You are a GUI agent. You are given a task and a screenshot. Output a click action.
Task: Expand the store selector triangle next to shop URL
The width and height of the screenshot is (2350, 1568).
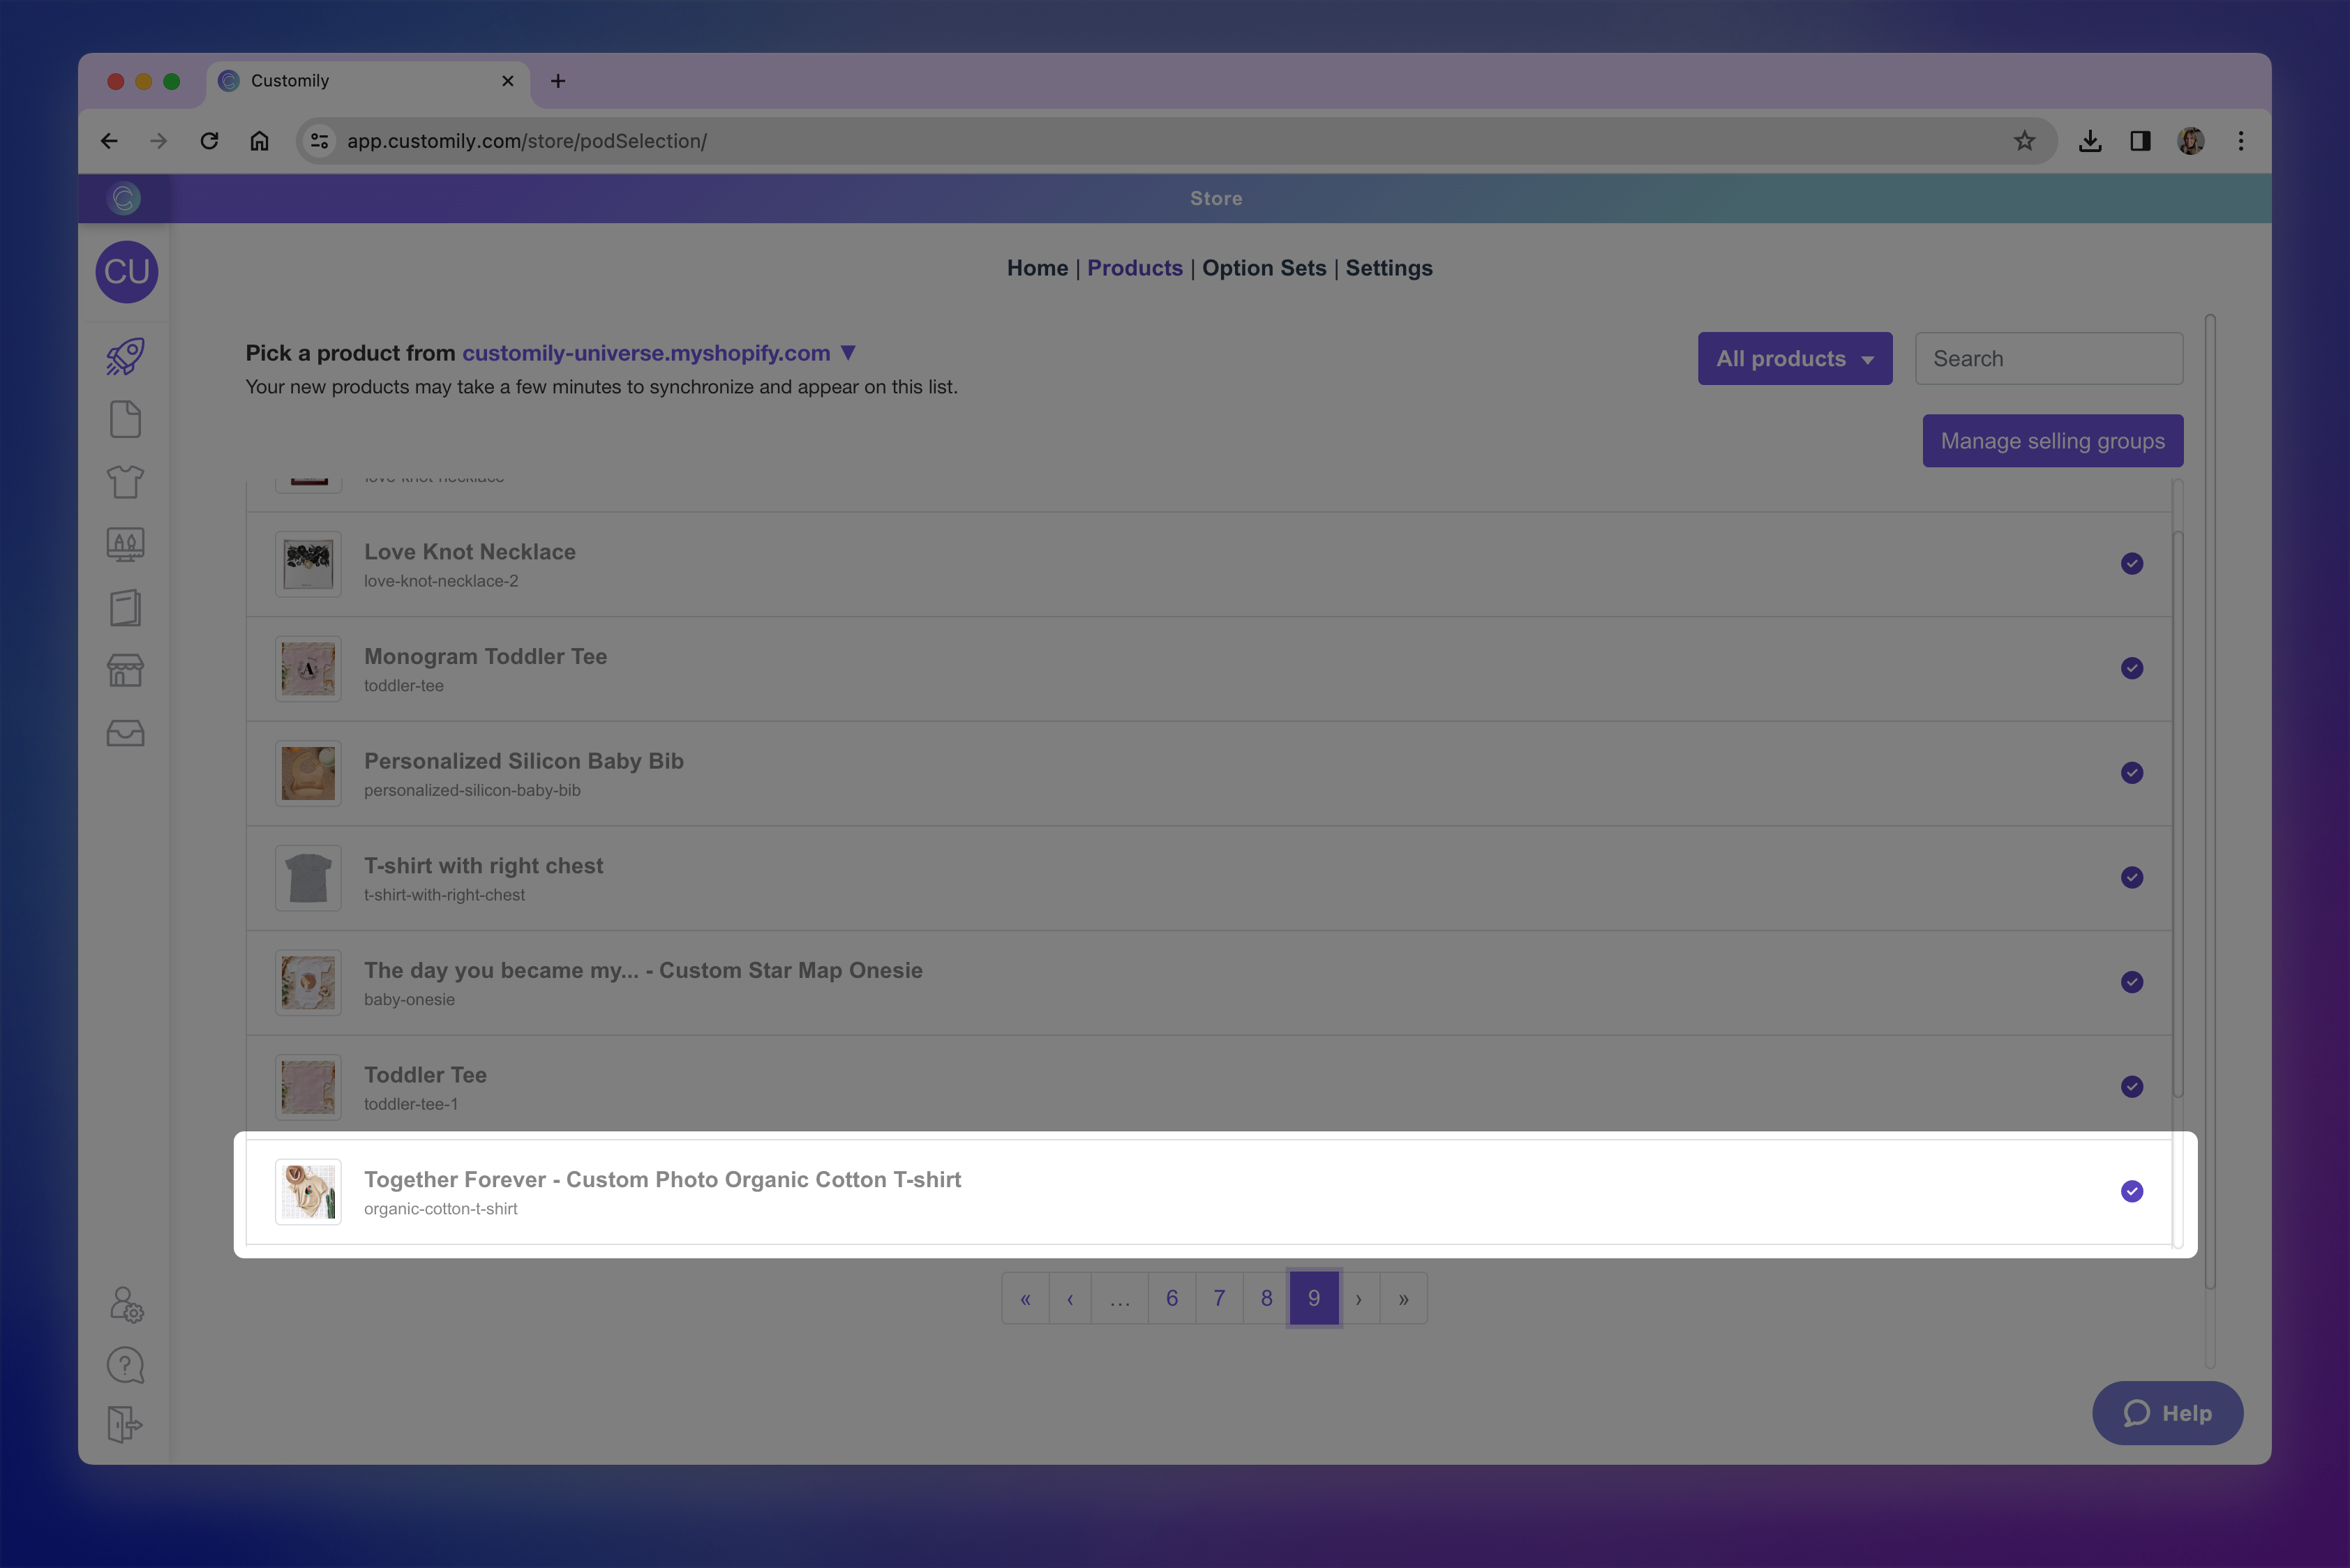pyautogui.click(x=848, y=353)
